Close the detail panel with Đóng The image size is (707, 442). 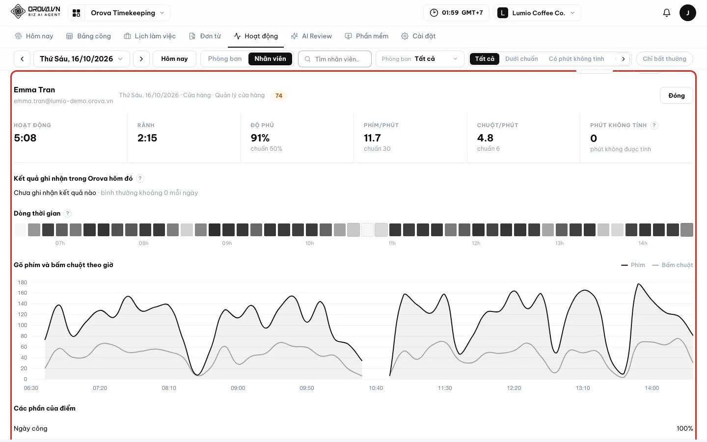coord(676,96)
